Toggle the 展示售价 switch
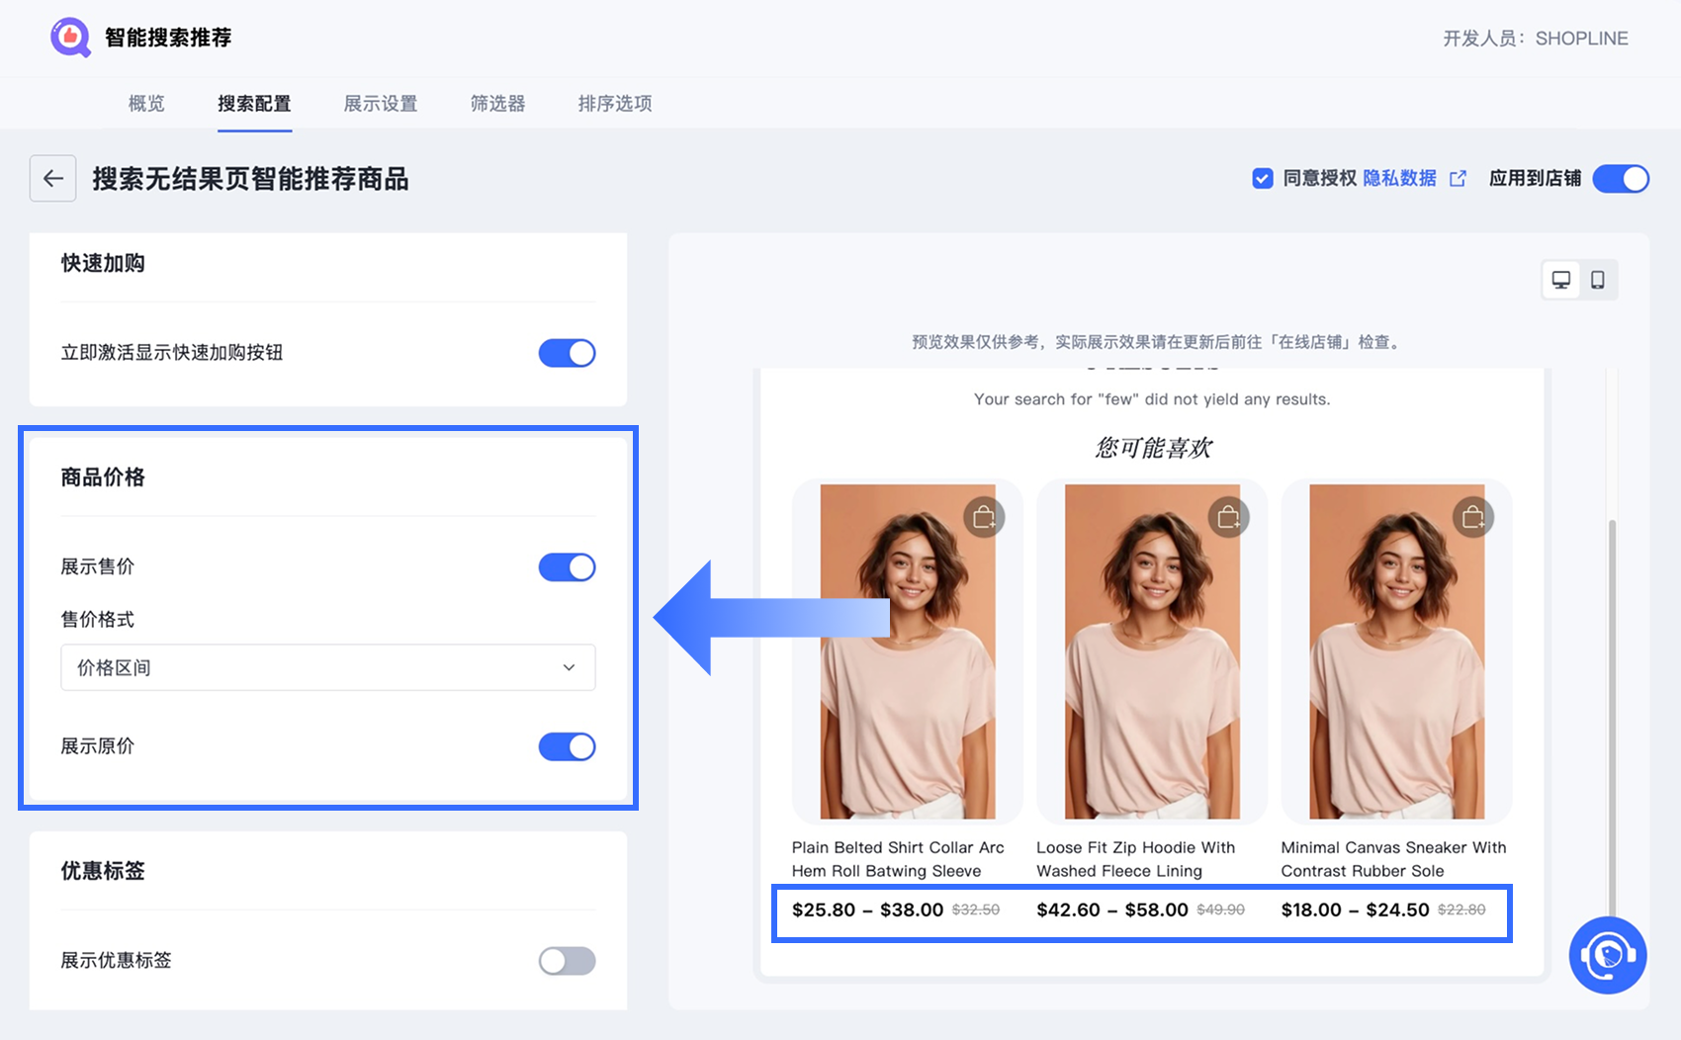 click(567, 567)
